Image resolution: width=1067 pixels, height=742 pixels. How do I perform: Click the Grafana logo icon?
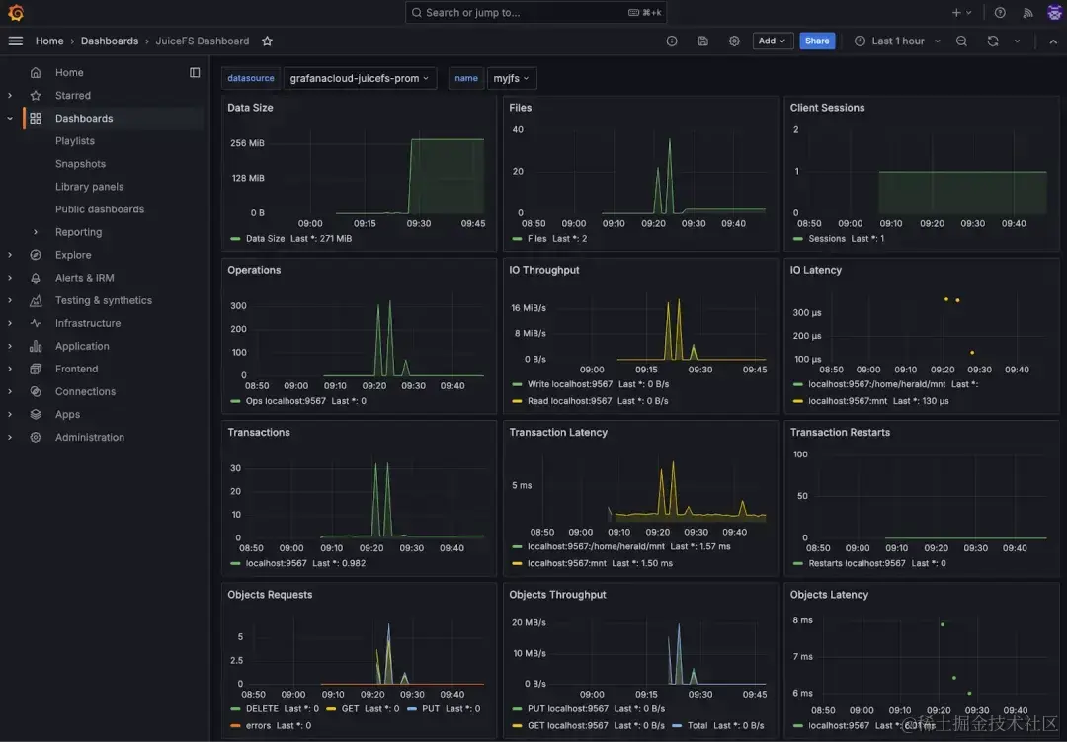(15, 12)
